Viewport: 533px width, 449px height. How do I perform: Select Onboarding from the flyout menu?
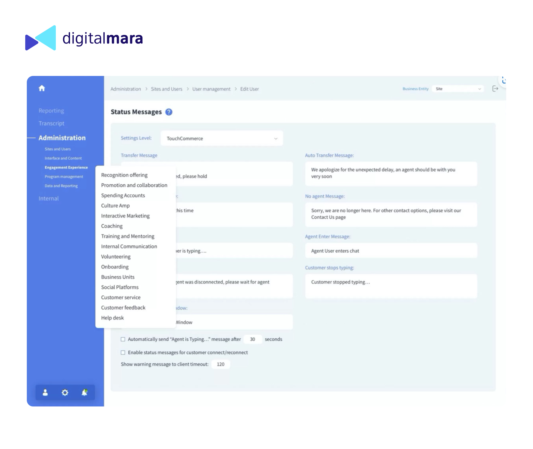(x=115, y=267)
